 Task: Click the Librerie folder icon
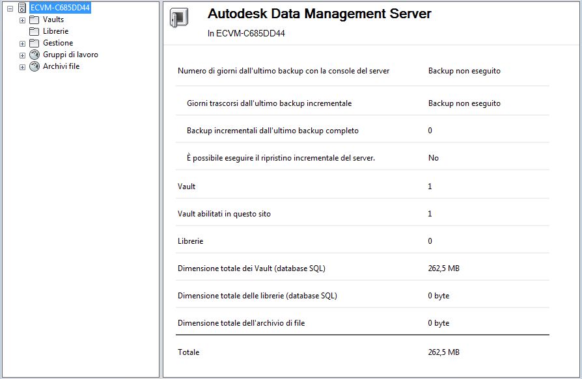click(x=35, y=31)
